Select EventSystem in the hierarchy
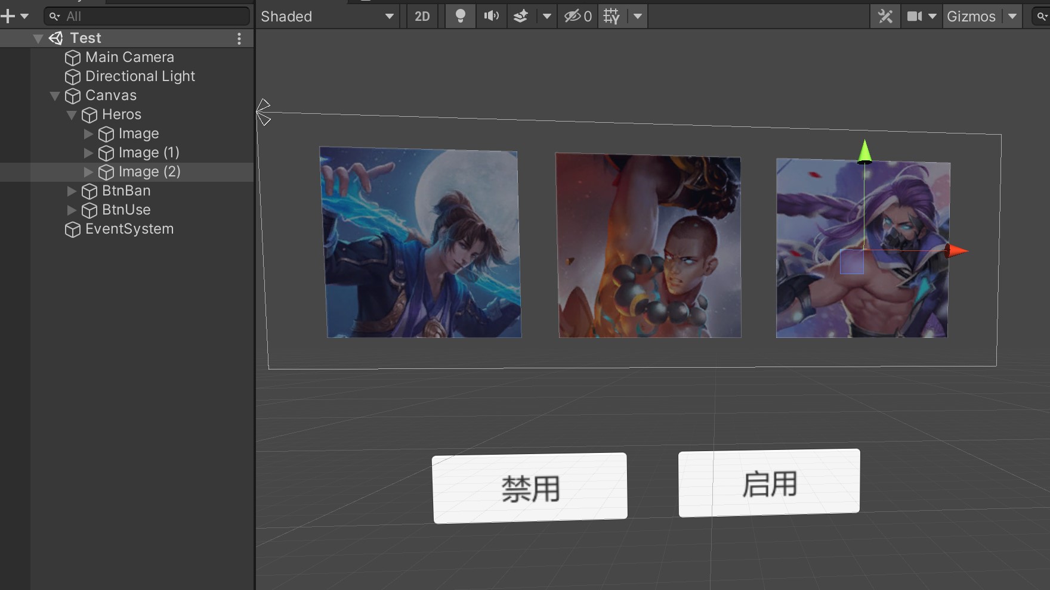This screenshot has width=1050, height=590. pyautogui.click(x=129, y=229)
